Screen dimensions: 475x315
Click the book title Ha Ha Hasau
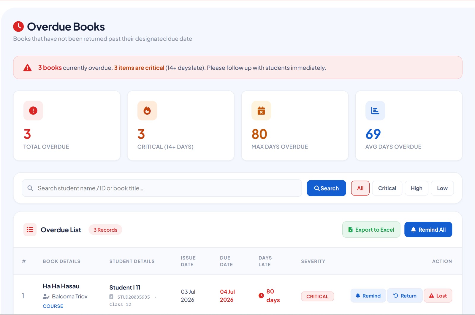[x=61, y=286]
